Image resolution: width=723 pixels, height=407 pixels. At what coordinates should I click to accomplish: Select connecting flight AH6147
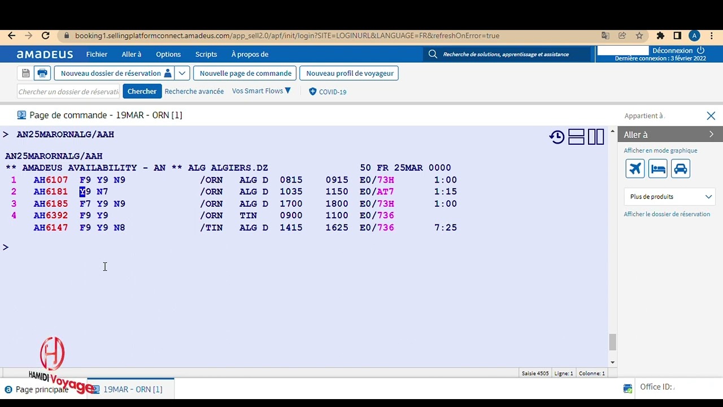pyautogui.click(x=50, y=227)
